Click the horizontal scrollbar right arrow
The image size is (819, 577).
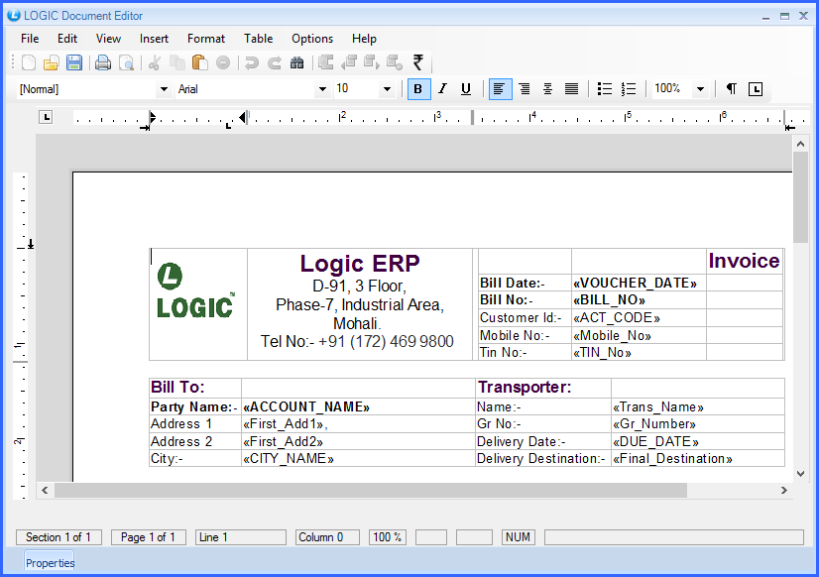tap(784, 490)
